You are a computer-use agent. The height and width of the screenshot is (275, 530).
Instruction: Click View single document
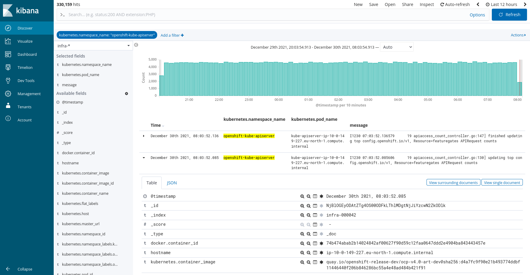tap(502, 183)
